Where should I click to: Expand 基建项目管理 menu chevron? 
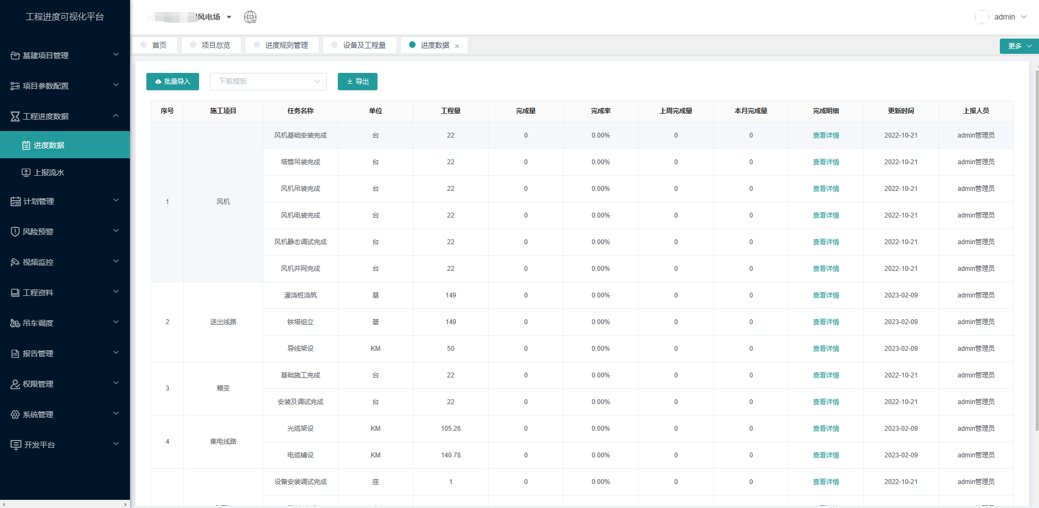pyautogui.click(x=116, y=54)
